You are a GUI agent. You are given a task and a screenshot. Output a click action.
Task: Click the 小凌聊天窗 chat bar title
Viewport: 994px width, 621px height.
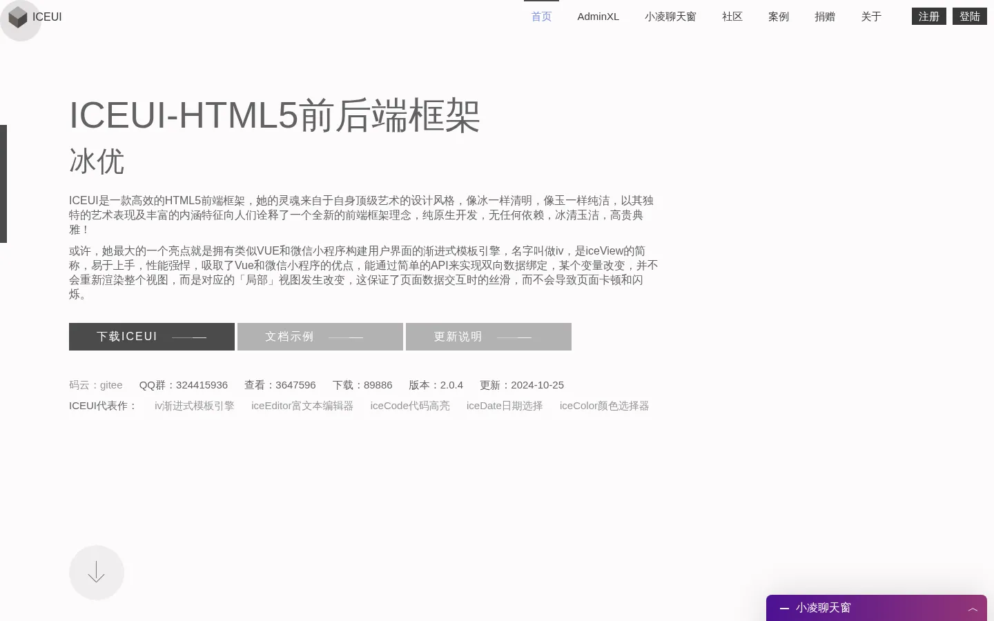pyautogui.click(x=824, y=608)
